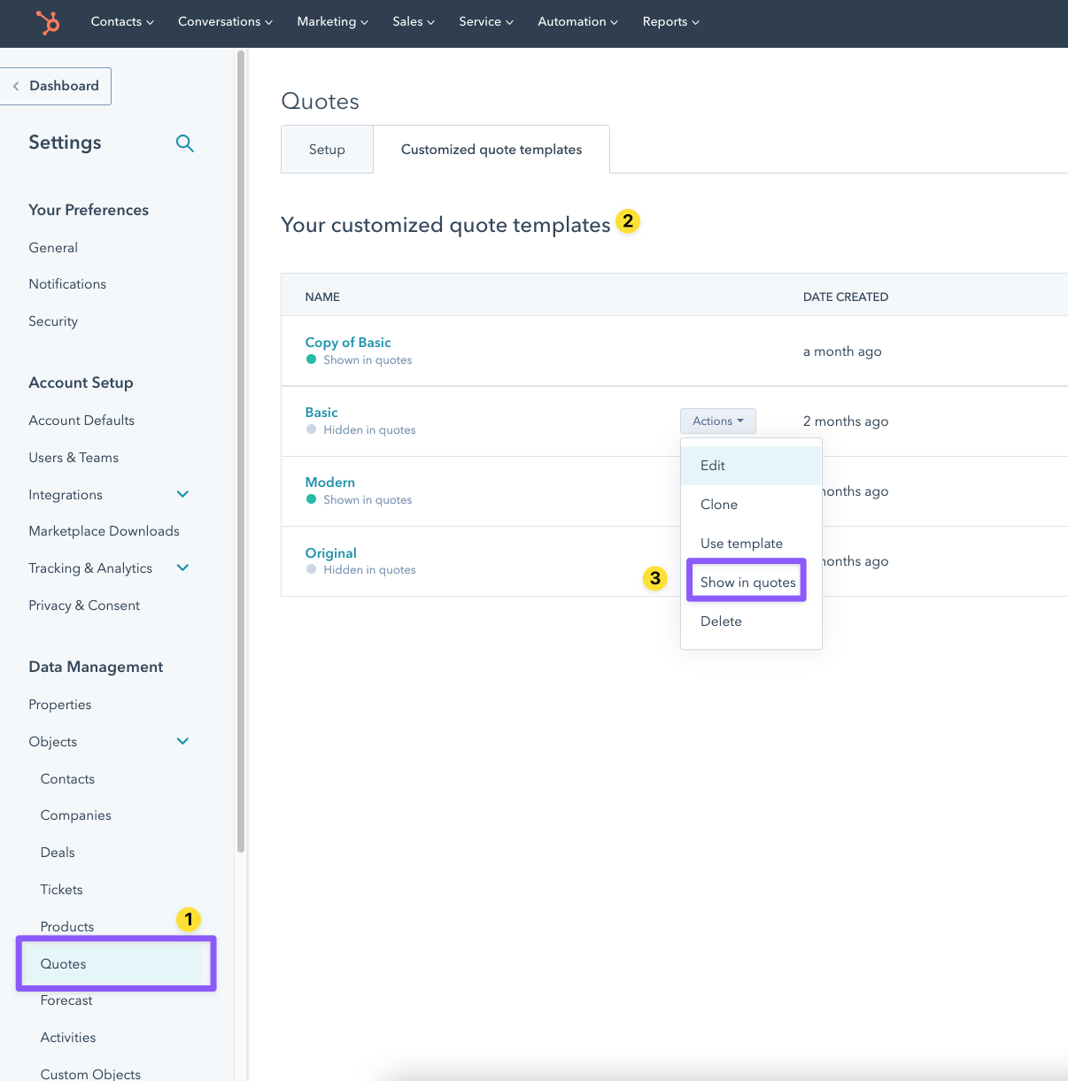Select Edit in the Actions menu

coord(713,466)
